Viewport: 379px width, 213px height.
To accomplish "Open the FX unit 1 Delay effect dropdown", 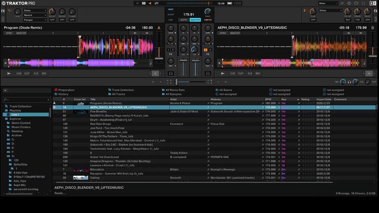I will tap(35, 10).
